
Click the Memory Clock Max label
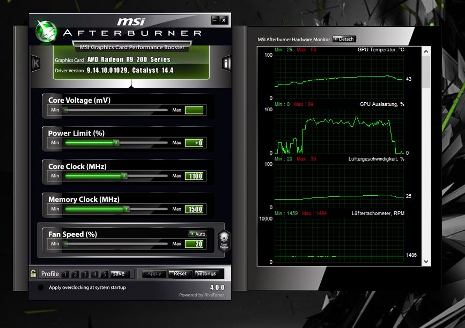tap(177, 209)
